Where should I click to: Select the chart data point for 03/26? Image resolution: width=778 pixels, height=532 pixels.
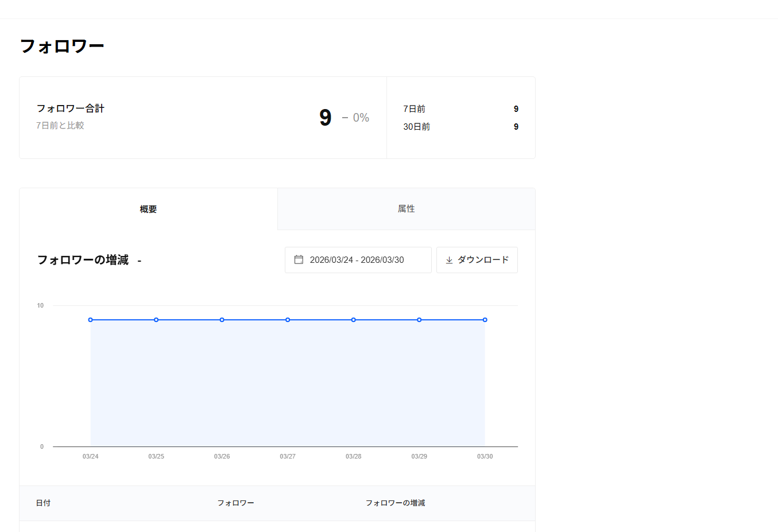tap(222, 320)
